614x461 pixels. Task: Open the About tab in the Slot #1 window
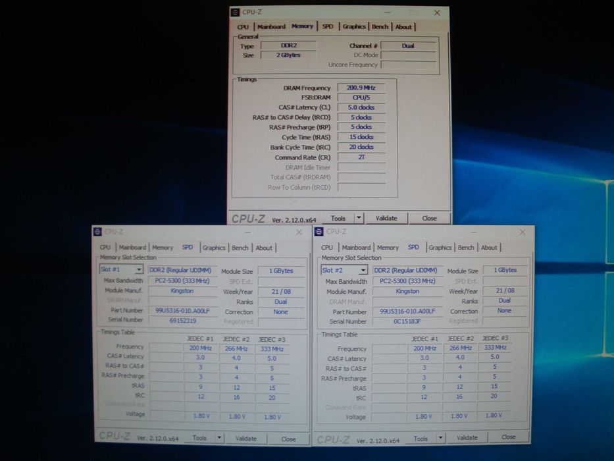click(264, 248)
